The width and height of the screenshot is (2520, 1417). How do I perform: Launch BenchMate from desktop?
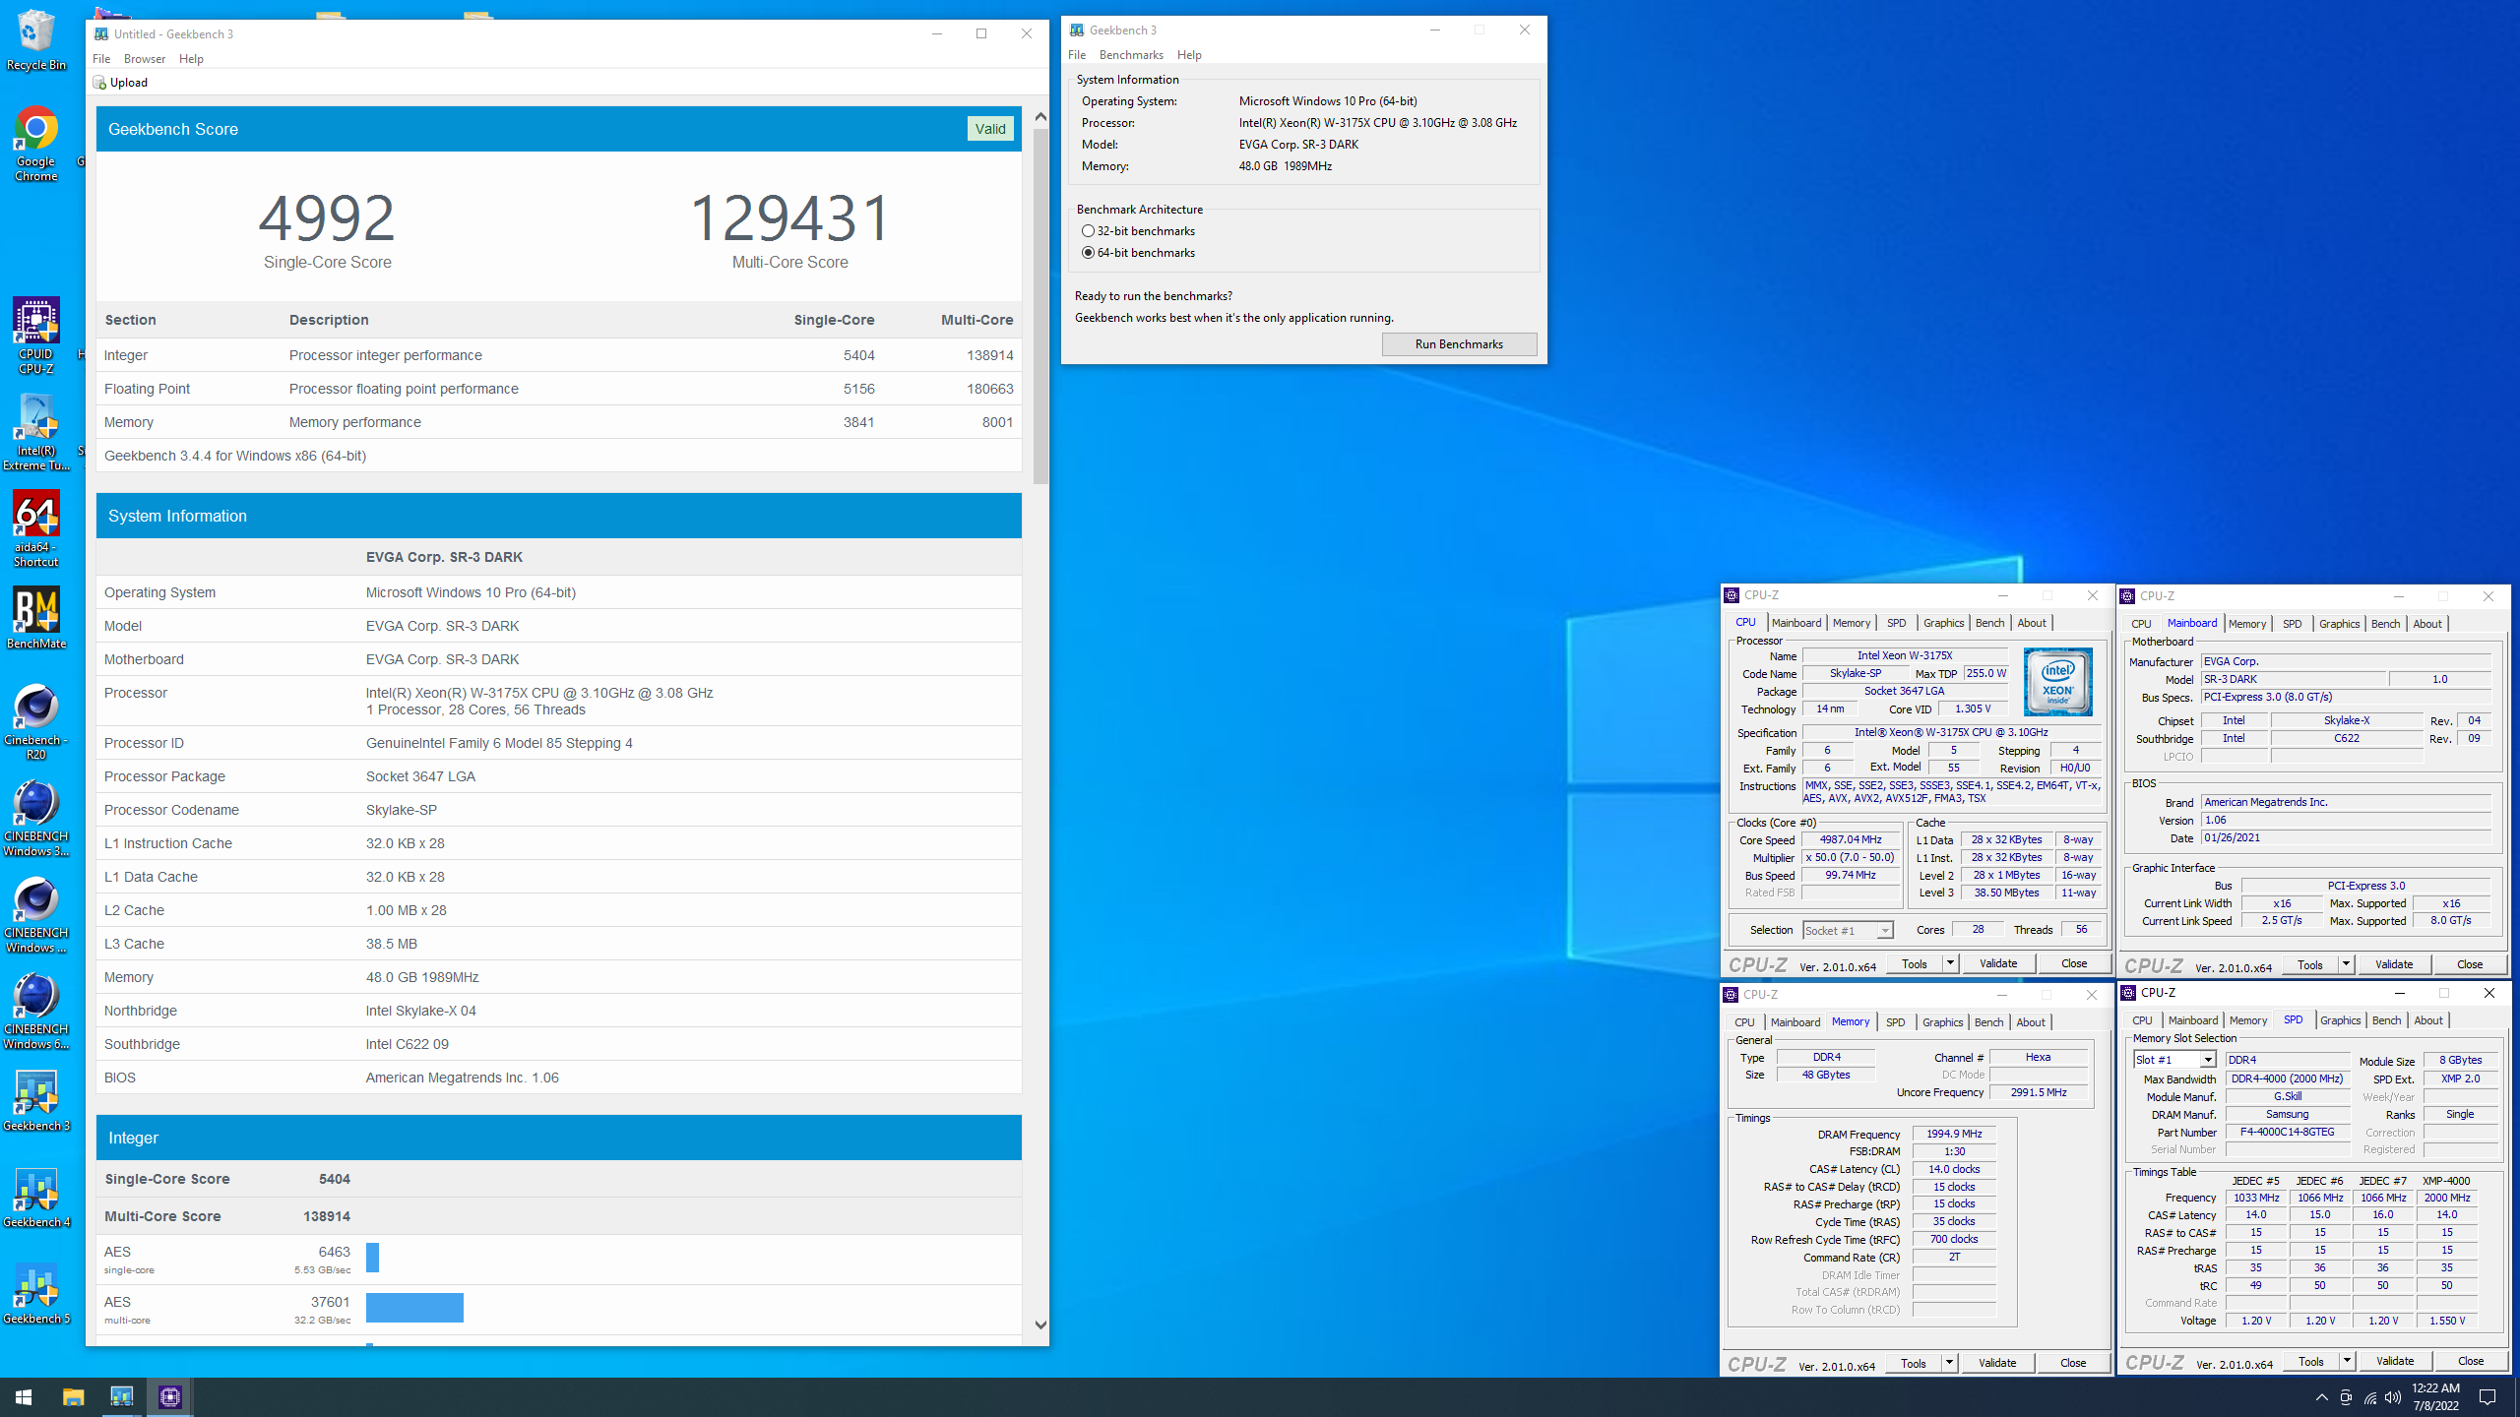(x=36, y=619)
